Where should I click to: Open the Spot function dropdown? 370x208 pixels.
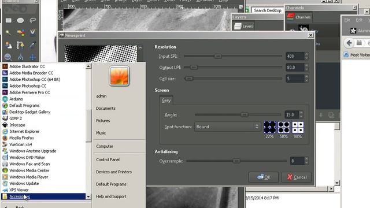(x=227, y=127)
